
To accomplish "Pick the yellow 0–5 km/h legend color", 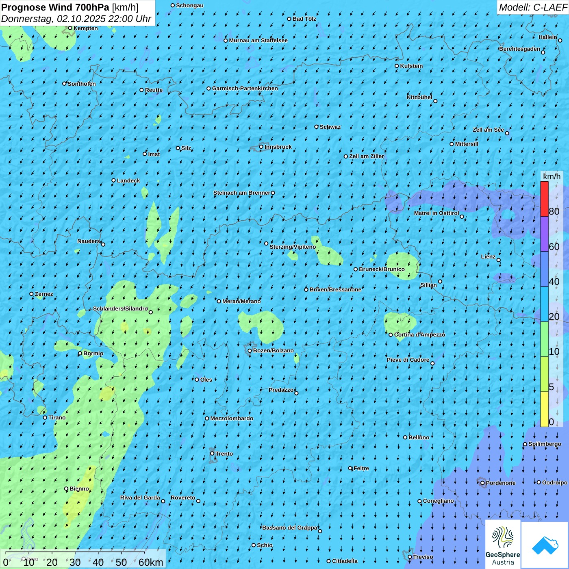I will (544, 409).
